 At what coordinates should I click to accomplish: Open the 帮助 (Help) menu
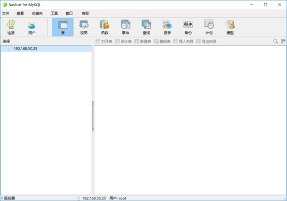click(85, 14)
